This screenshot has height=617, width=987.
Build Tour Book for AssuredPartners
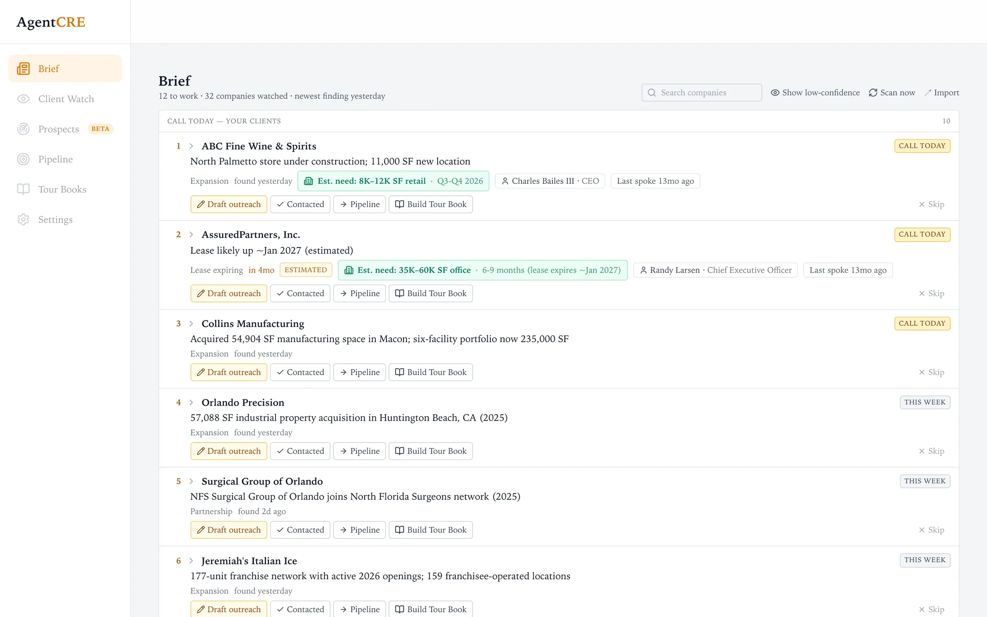[431, 293]
